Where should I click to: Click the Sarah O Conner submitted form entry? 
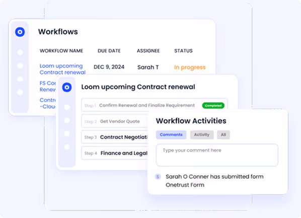click(x=214, y=181)
